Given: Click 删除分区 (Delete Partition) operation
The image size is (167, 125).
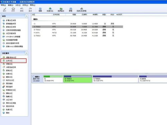Looking at the screenshot, I should tap(9, 77).
